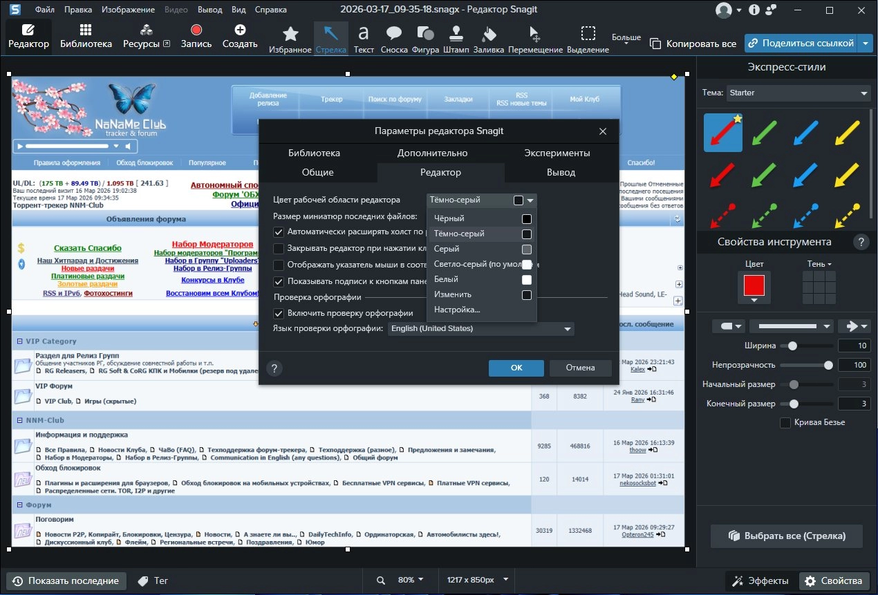Open the workspace color dropdown (Тёмно-серый)
This screenshot has width=878, height=595.
(481, 200)
